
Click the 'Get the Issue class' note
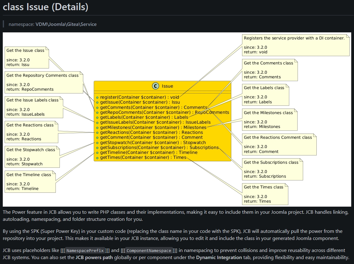27,57
